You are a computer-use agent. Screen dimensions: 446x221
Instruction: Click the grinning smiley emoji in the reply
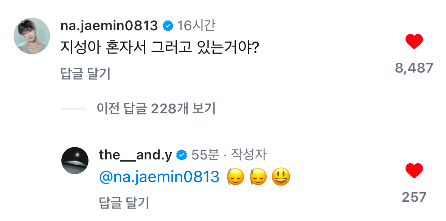tap(281, 177)
